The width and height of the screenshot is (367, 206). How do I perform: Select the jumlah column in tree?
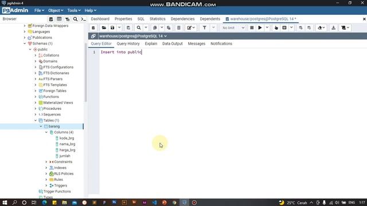pos(65,156)
